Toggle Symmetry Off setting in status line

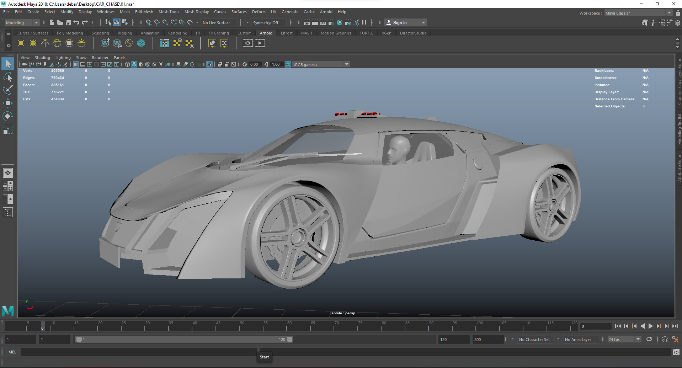coord(269,22)
